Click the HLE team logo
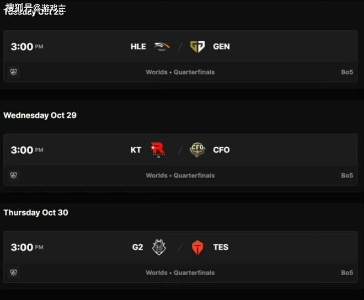This screenshot has width=364, height=300. tap(162, 47)
